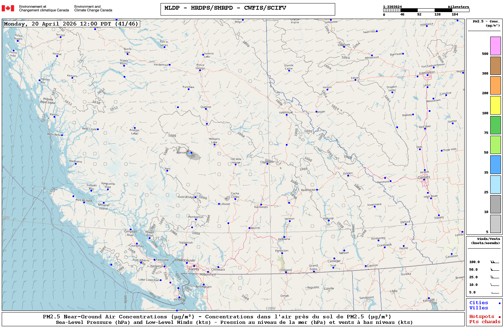Select the yellow PM2.5 legend swatch
The image size is (504, 328).
495,105
